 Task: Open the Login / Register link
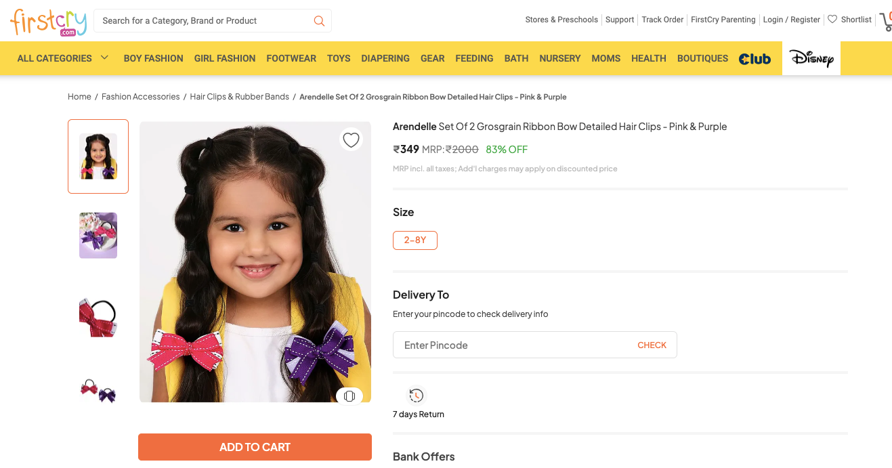(x=791, y=20)
